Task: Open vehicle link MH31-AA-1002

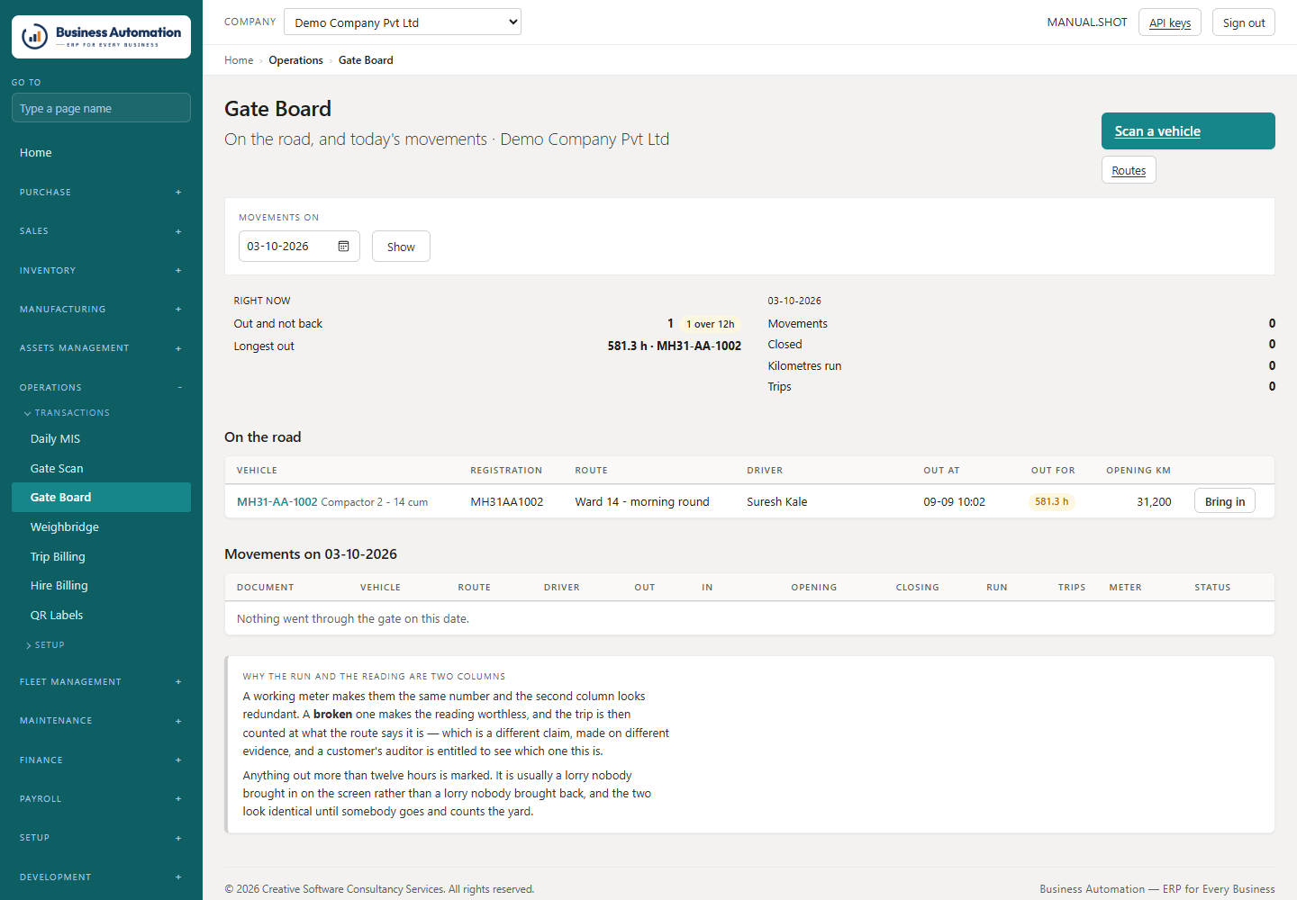Action: click(x=277, y=502)
